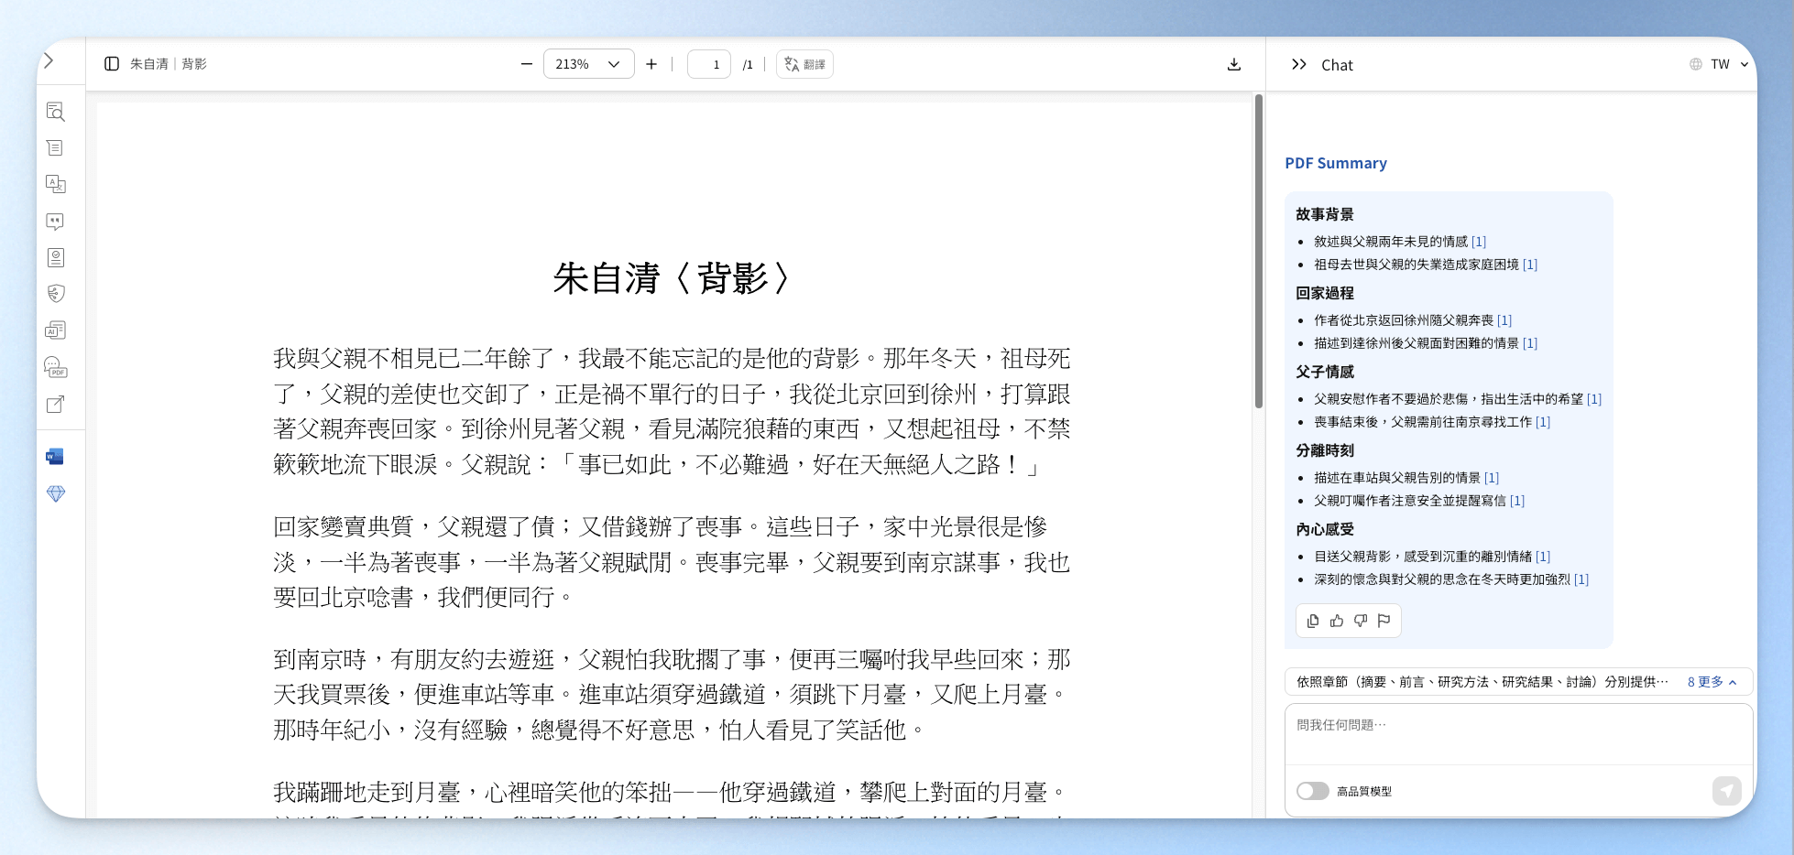
Task: Click the zoom in plus button
Action: click(x=651, y=64)
